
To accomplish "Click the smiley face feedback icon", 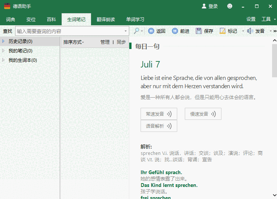I will 229,6.
